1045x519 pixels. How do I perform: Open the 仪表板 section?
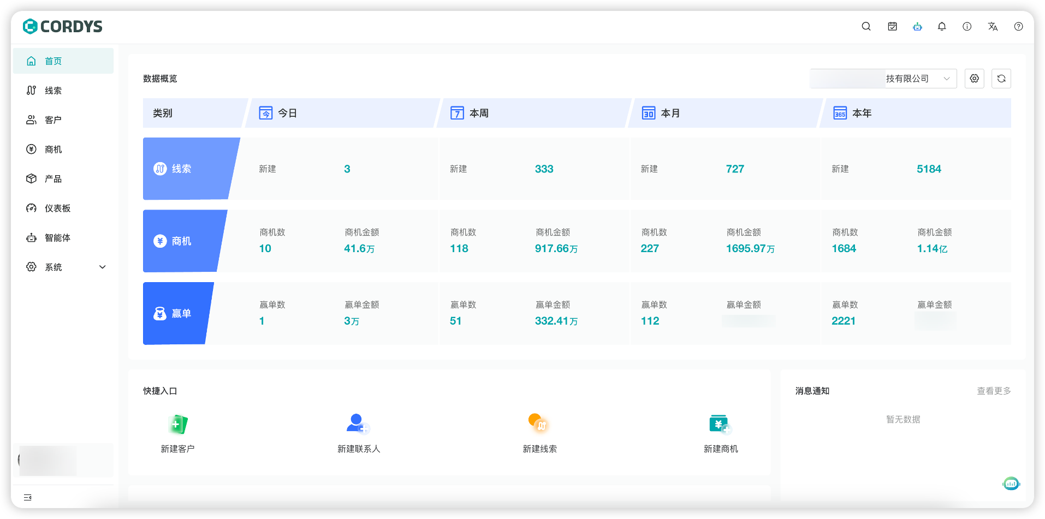click(x=56, y=208)
